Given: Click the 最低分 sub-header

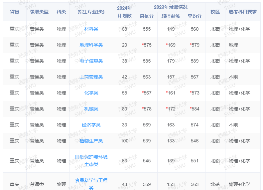Looking at the screenshot, I should [x=147, y=16].
